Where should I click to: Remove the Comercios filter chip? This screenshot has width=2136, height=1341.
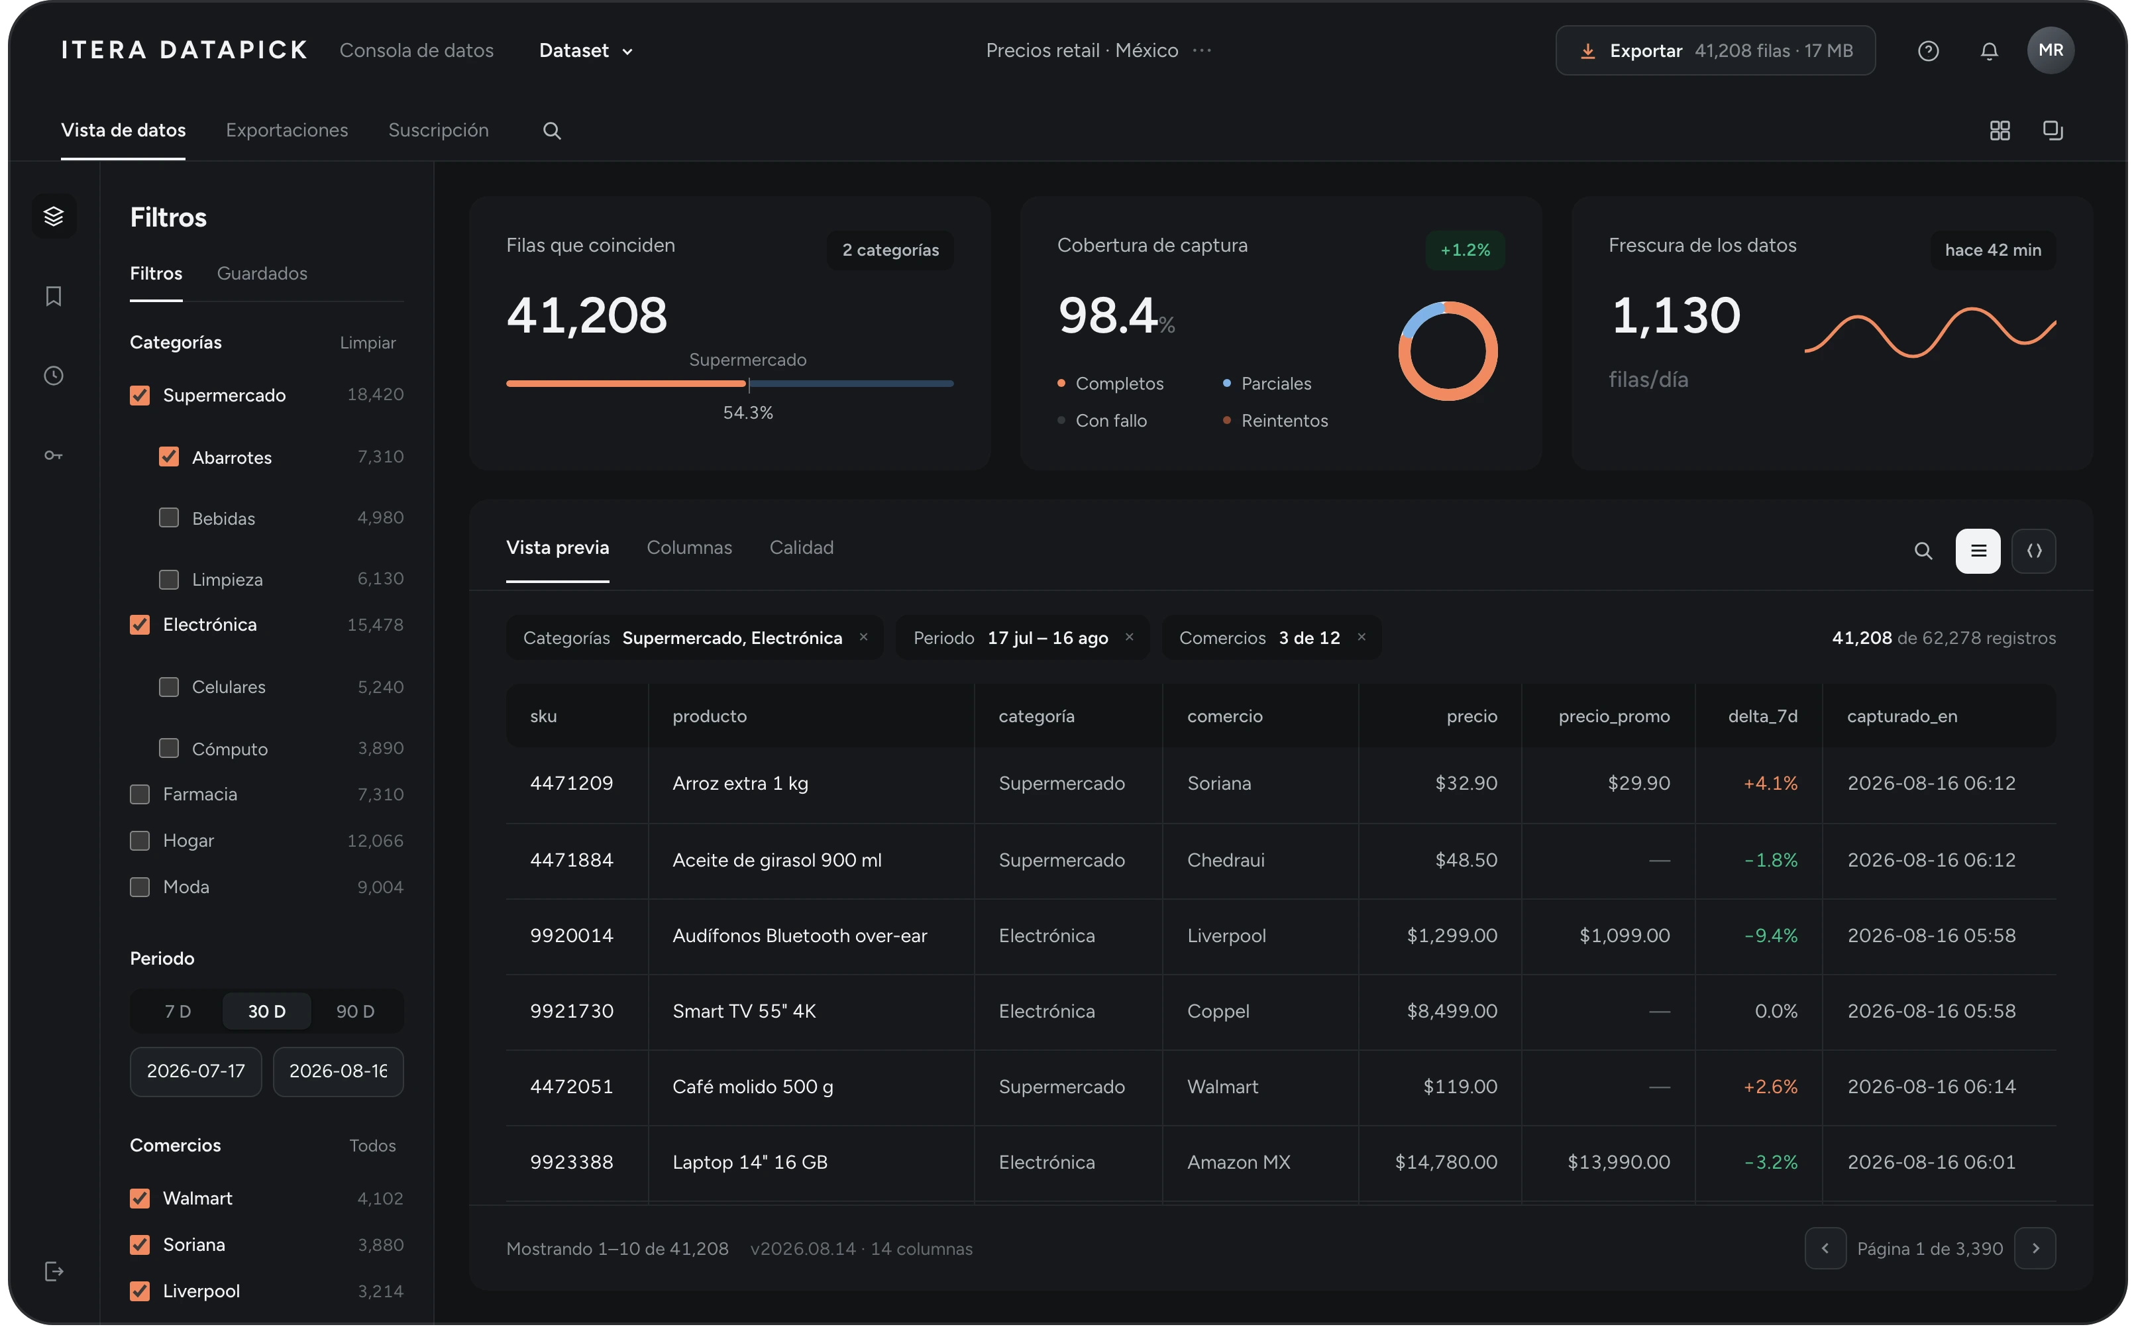pos(1361,637)
